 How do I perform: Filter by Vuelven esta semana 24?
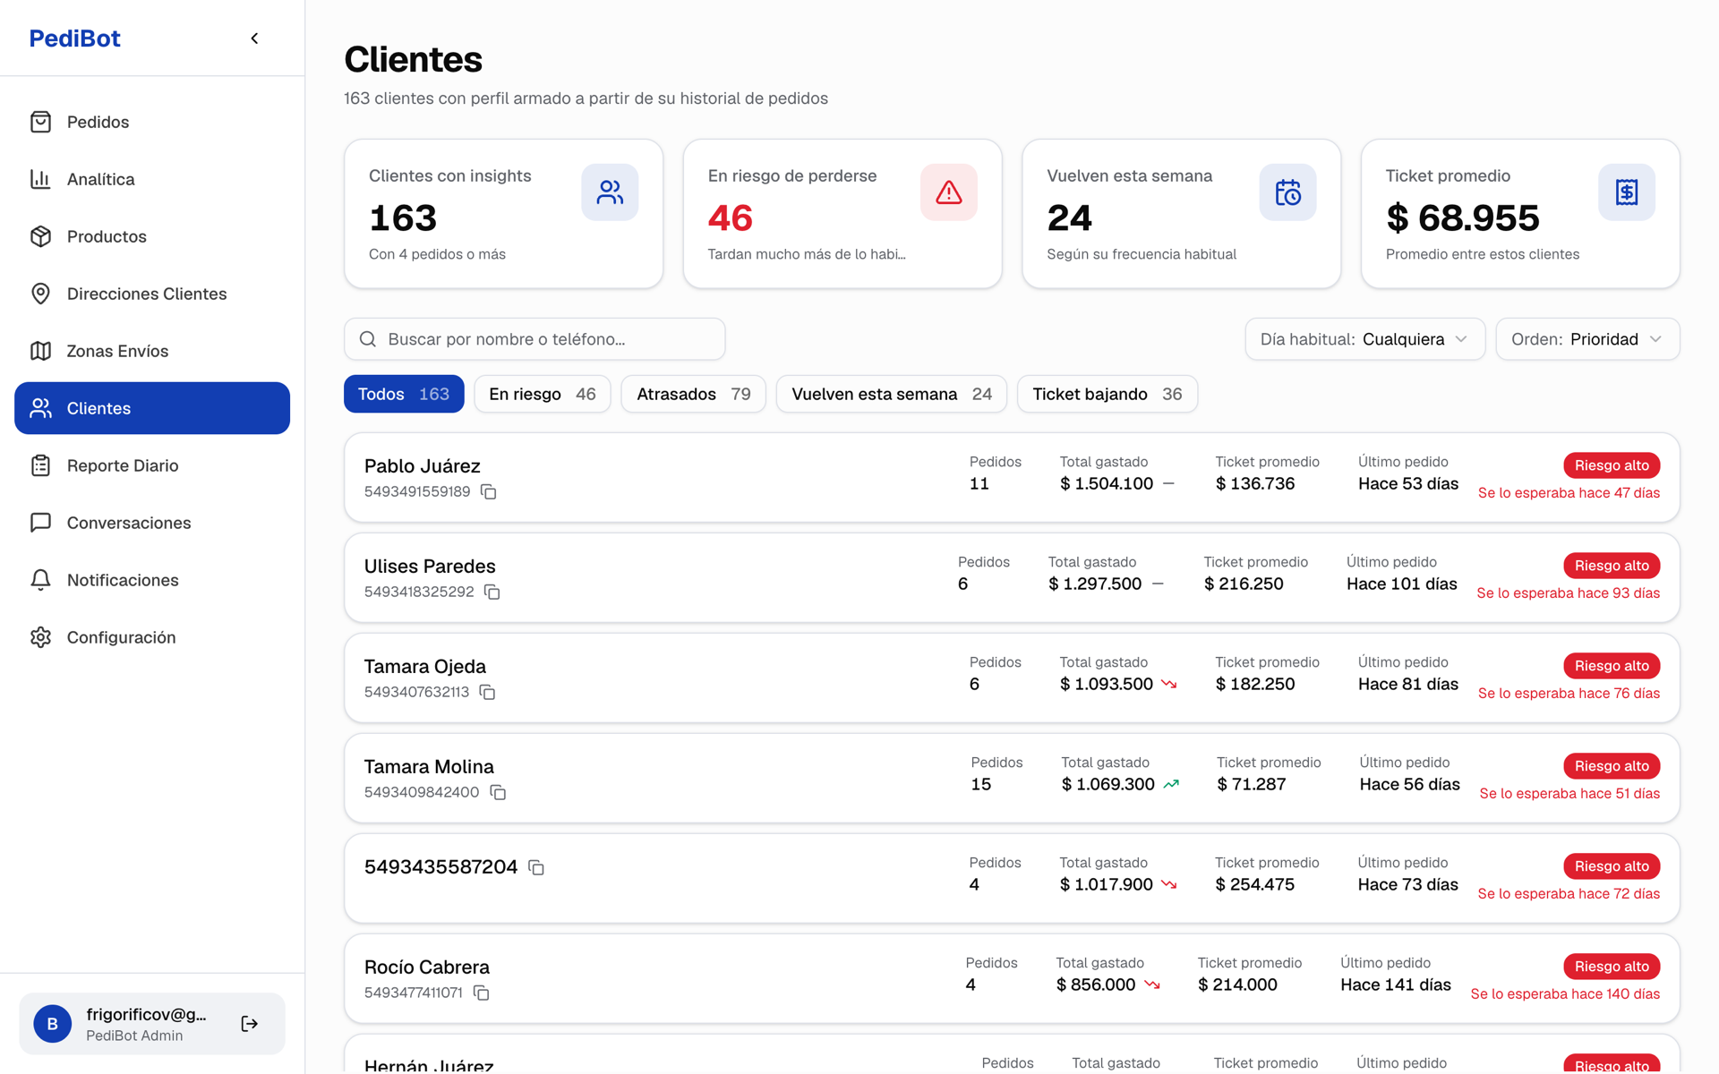tap(892, 394)
